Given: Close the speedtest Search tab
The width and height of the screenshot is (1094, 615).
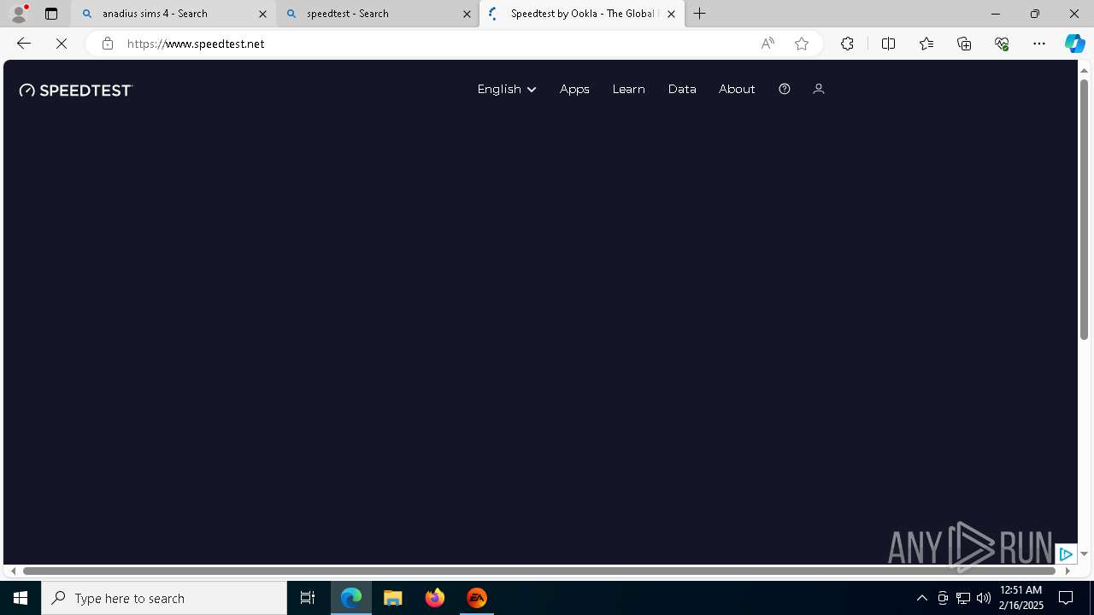Looking at the screenshot, I should click(x=467, y=14).
